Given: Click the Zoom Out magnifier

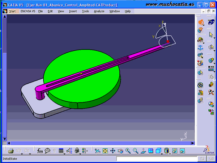Looking at the screenshot, I should [136, 151].
